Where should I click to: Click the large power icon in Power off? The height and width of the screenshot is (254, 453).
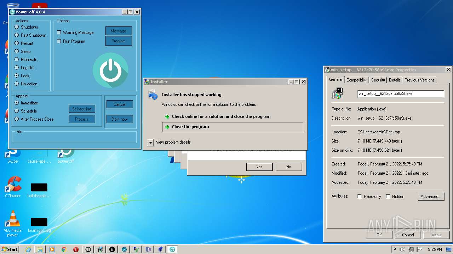(110, 71)
